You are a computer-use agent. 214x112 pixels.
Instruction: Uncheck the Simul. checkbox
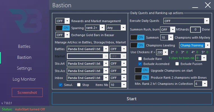coord(60,85)
